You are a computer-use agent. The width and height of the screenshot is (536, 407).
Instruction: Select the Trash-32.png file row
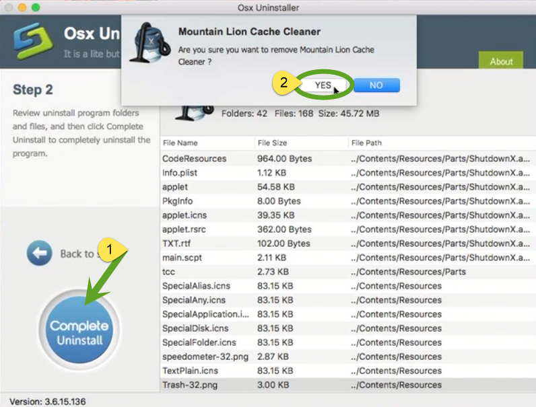coord(347,385)
